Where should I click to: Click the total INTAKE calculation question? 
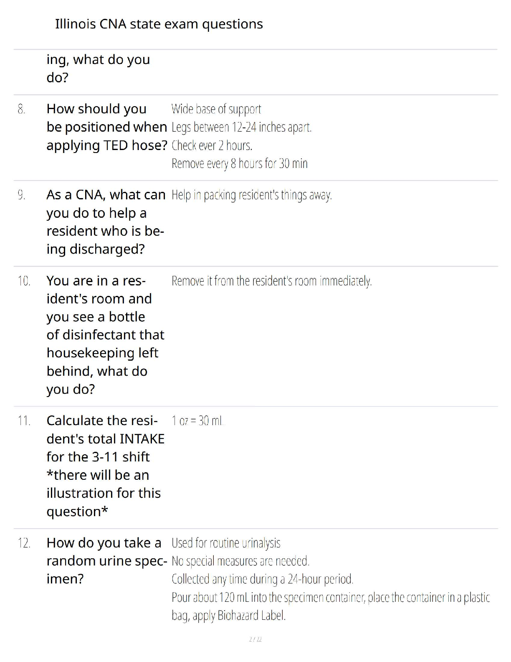105,466
